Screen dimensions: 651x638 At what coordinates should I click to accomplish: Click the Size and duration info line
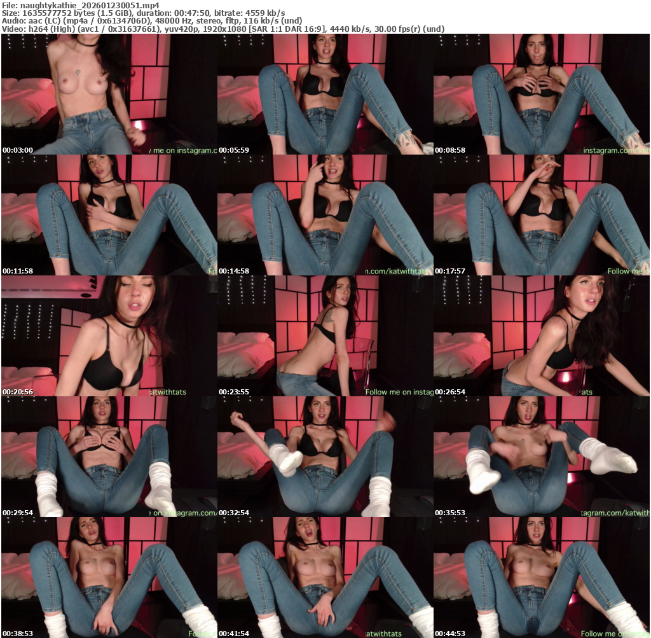pos(143,13)
